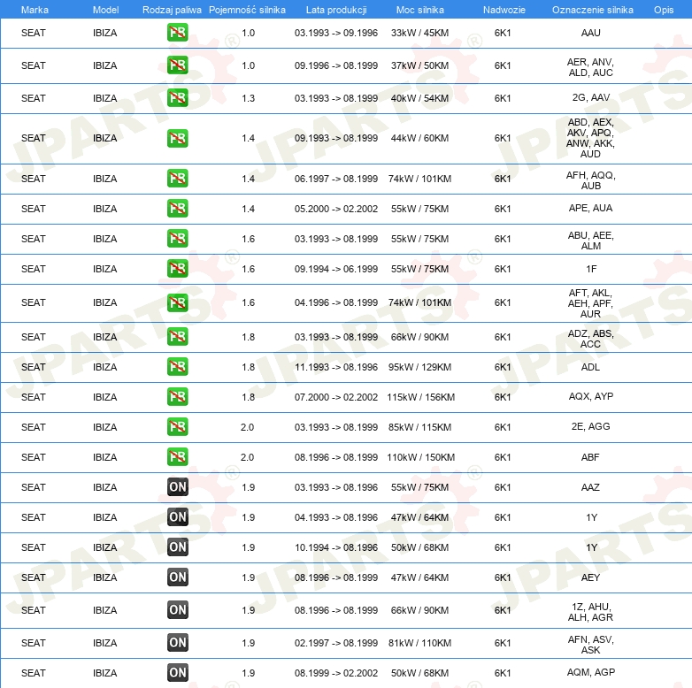This screenshot has height=688, width=692.
Task: Click petrol icon in 44kW / 60KM row
Action: pos(177,138)
